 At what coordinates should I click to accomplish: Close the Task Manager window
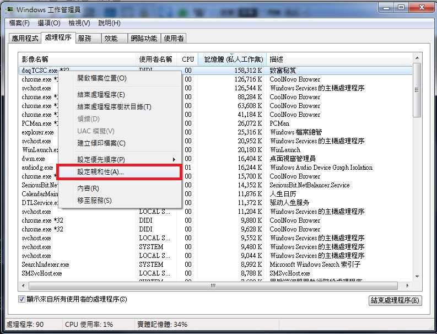[422, 8]
